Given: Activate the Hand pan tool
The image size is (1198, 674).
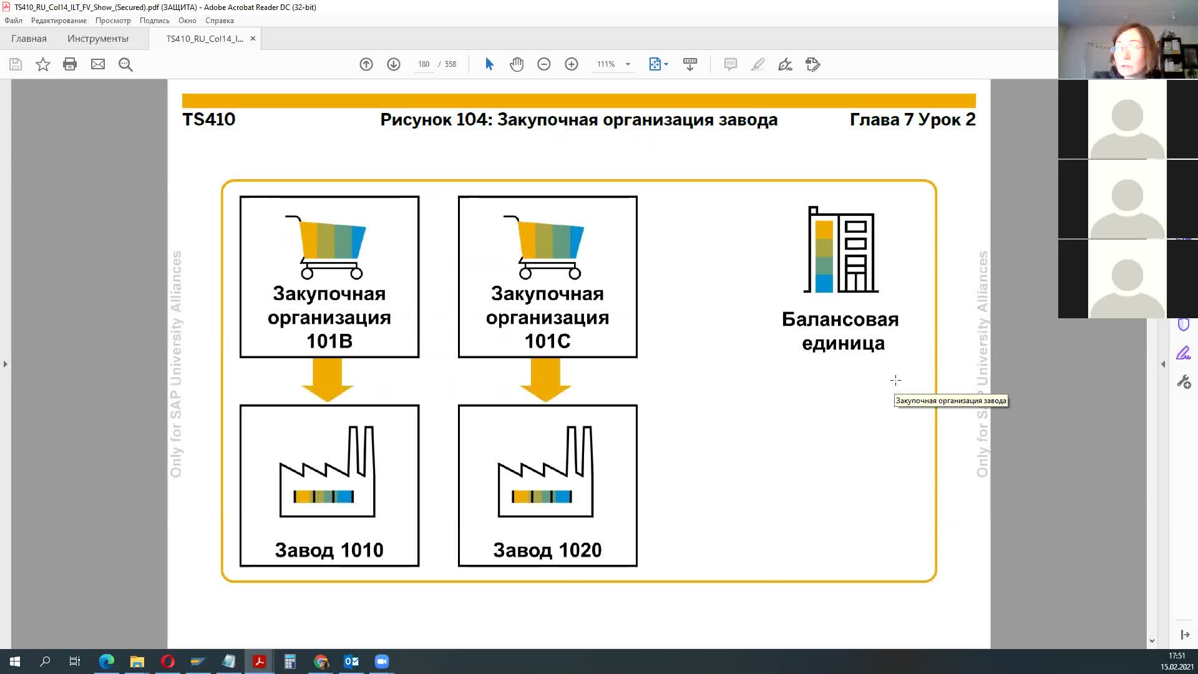Looking at the screenshot, I should [x=517, y=64].
